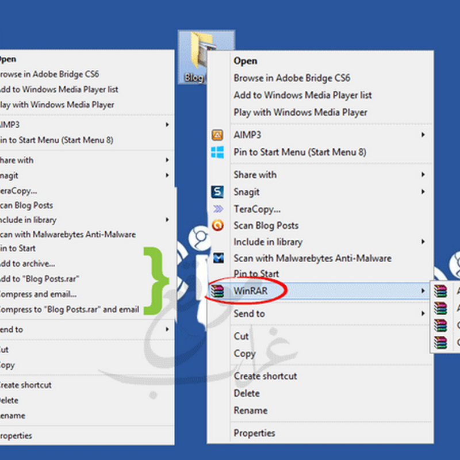
Task: Select Browse in Adobe Bridge CS6 in right menu
Action: 292,78
